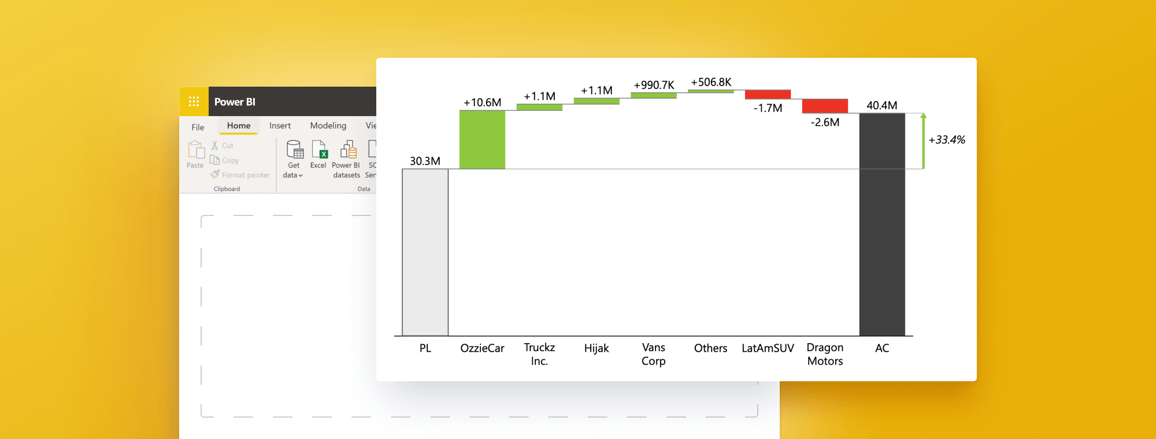Open Power BI datasets icon
Screen dimensions: 1156x439
point(348,150)
